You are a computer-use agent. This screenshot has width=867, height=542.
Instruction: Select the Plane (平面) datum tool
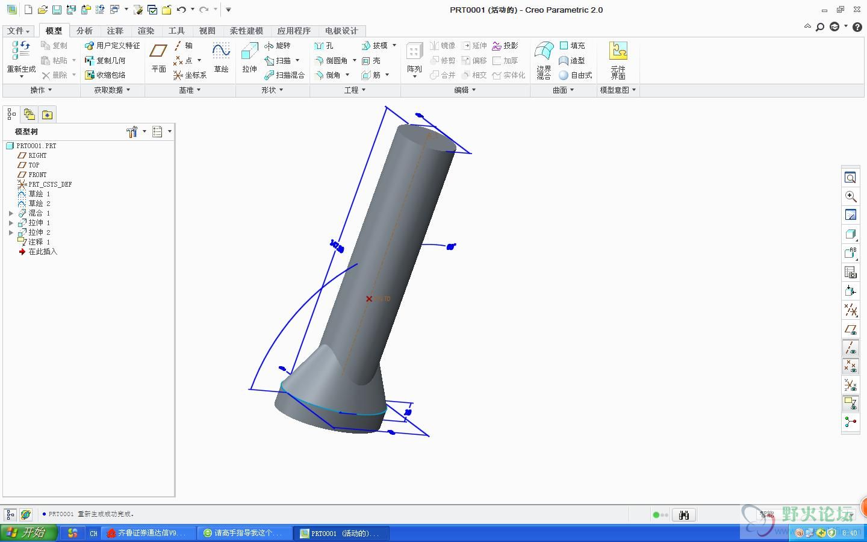point(159,58)
